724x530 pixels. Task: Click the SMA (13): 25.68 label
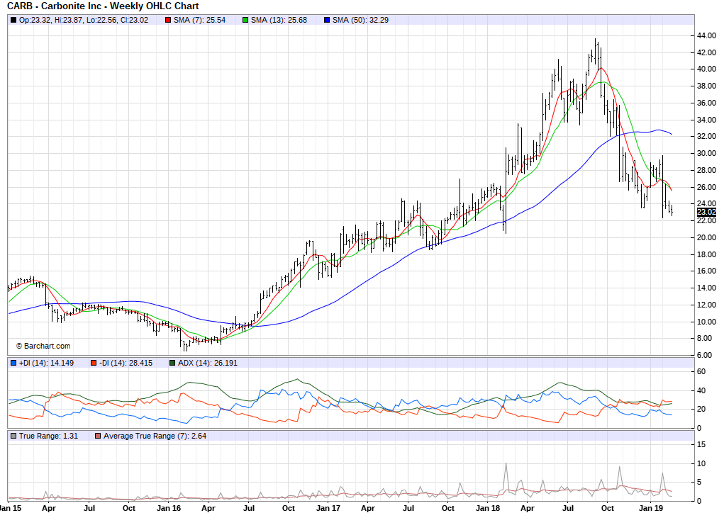[279, 21]
